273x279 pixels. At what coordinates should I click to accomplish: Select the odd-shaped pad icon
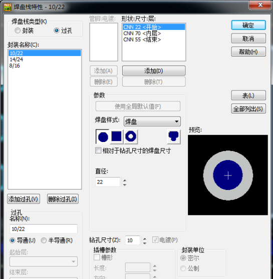pos(174,136)
